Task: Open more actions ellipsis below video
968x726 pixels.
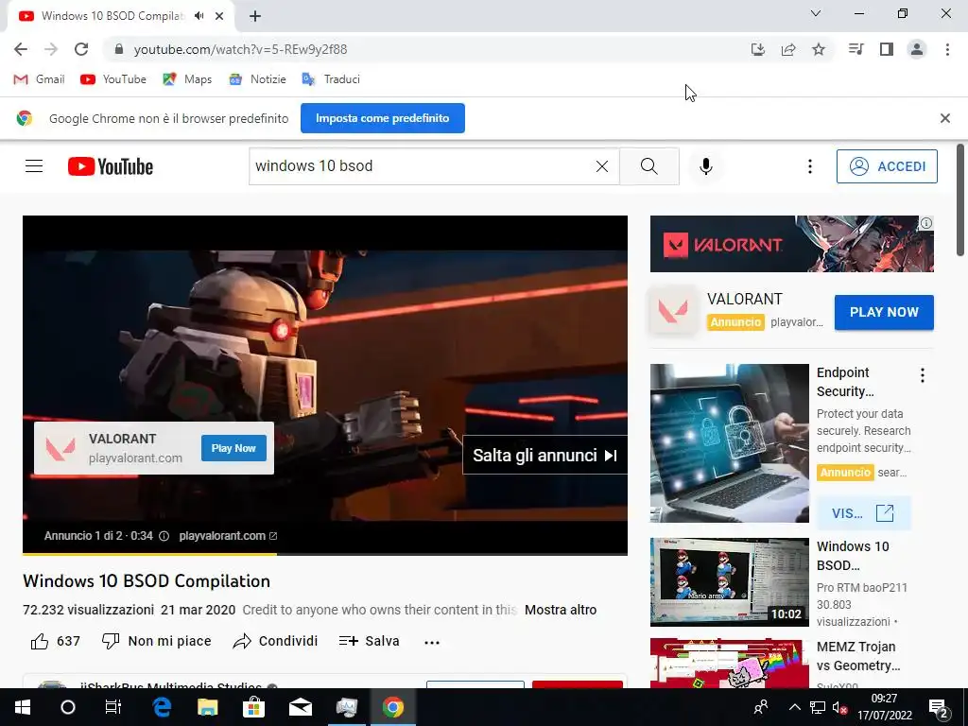Action: pyautogui.click(x=431, y=642)
